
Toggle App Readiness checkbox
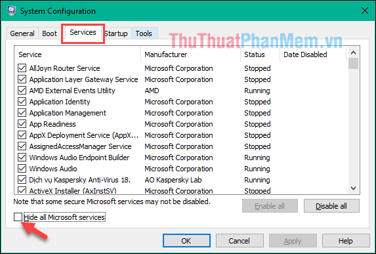tap(22, 124)
